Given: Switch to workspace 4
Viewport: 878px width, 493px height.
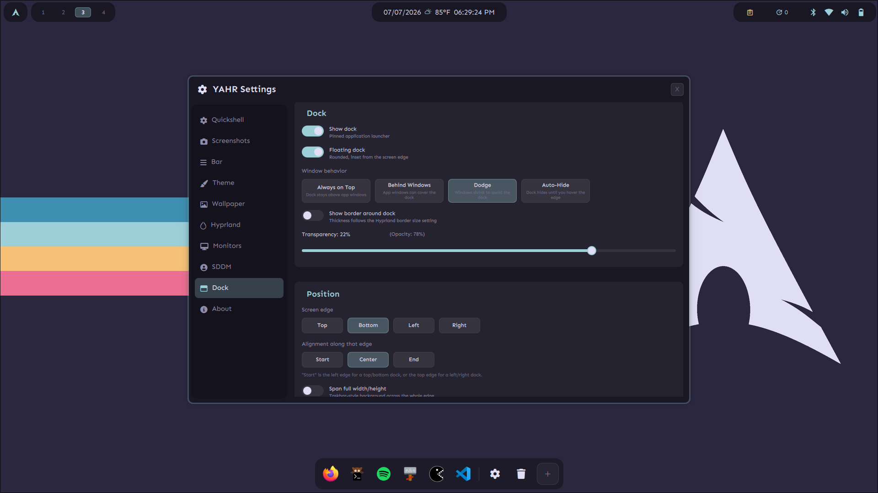Looking at the screenshot, I should point(104,12).
